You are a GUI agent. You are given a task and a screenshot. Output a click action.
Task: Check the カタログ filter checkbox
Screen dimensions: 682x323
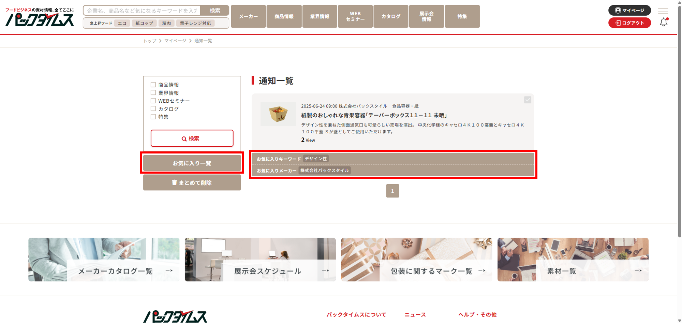click(x=153, y=108)
